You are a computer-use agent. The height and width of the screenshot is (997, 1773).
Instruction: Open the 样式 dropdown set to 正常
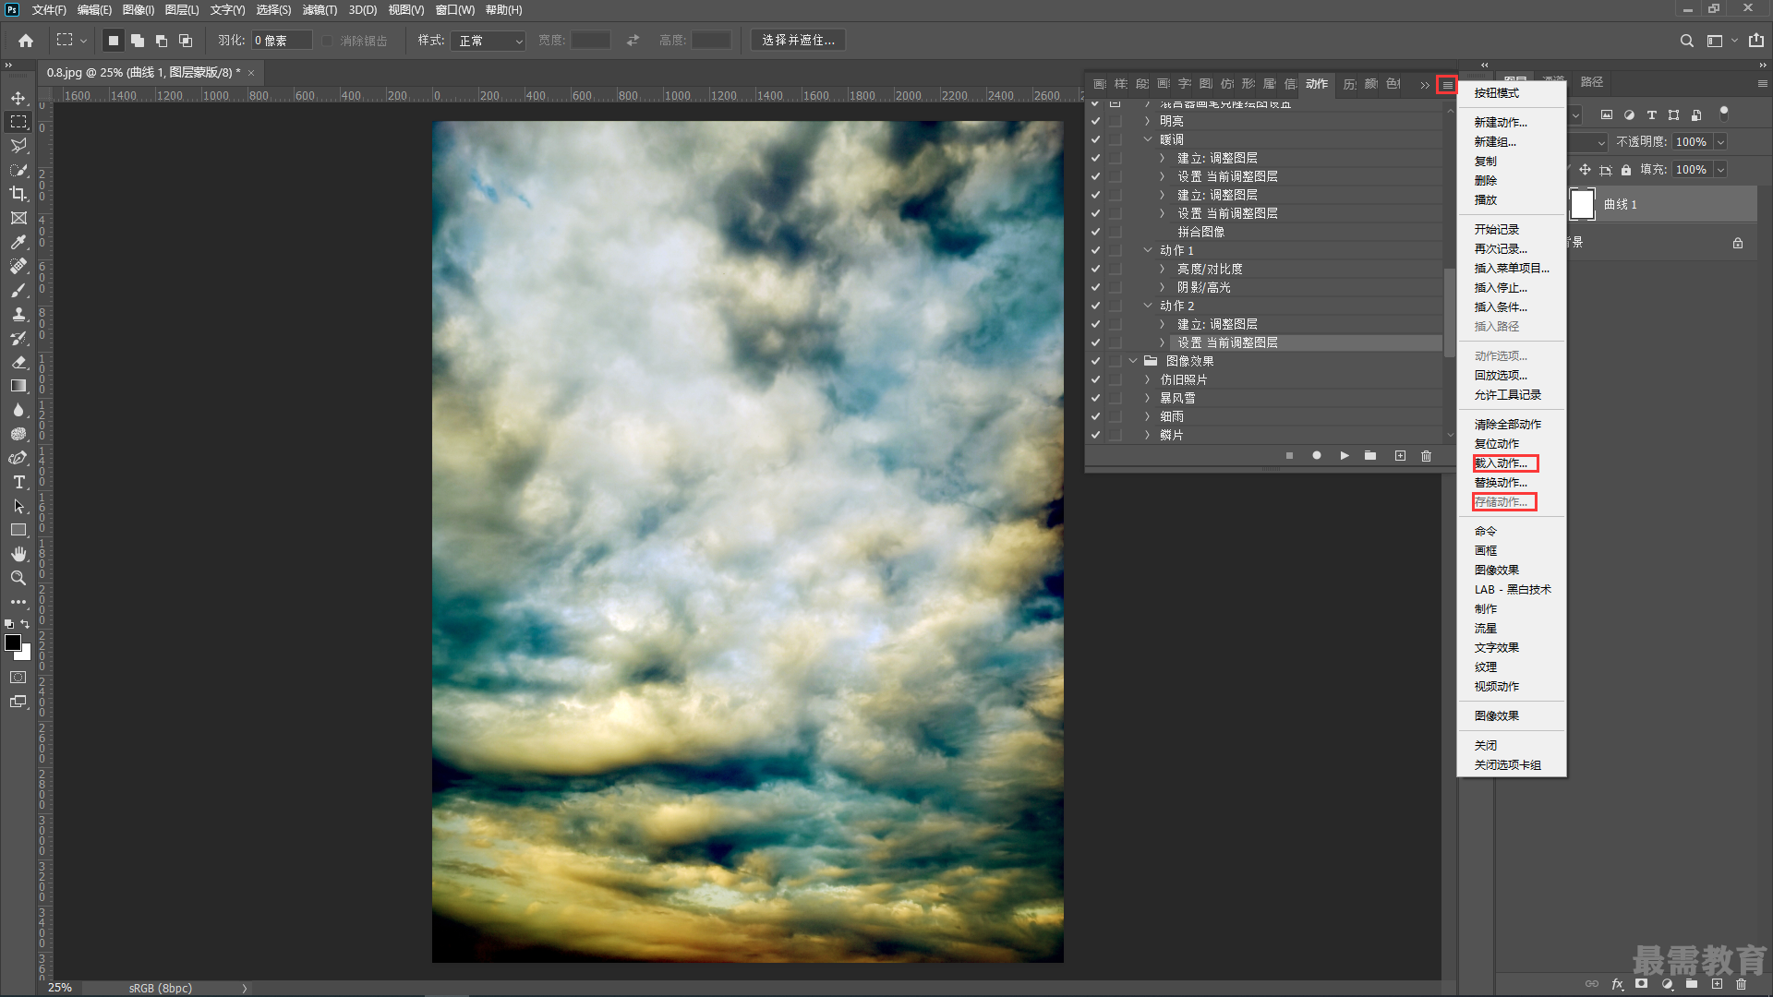coord(488,41)
